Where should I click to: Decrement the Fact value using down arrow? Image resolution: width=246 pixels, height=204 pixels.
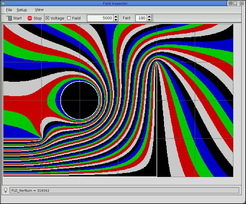click(x=149, y=20)
